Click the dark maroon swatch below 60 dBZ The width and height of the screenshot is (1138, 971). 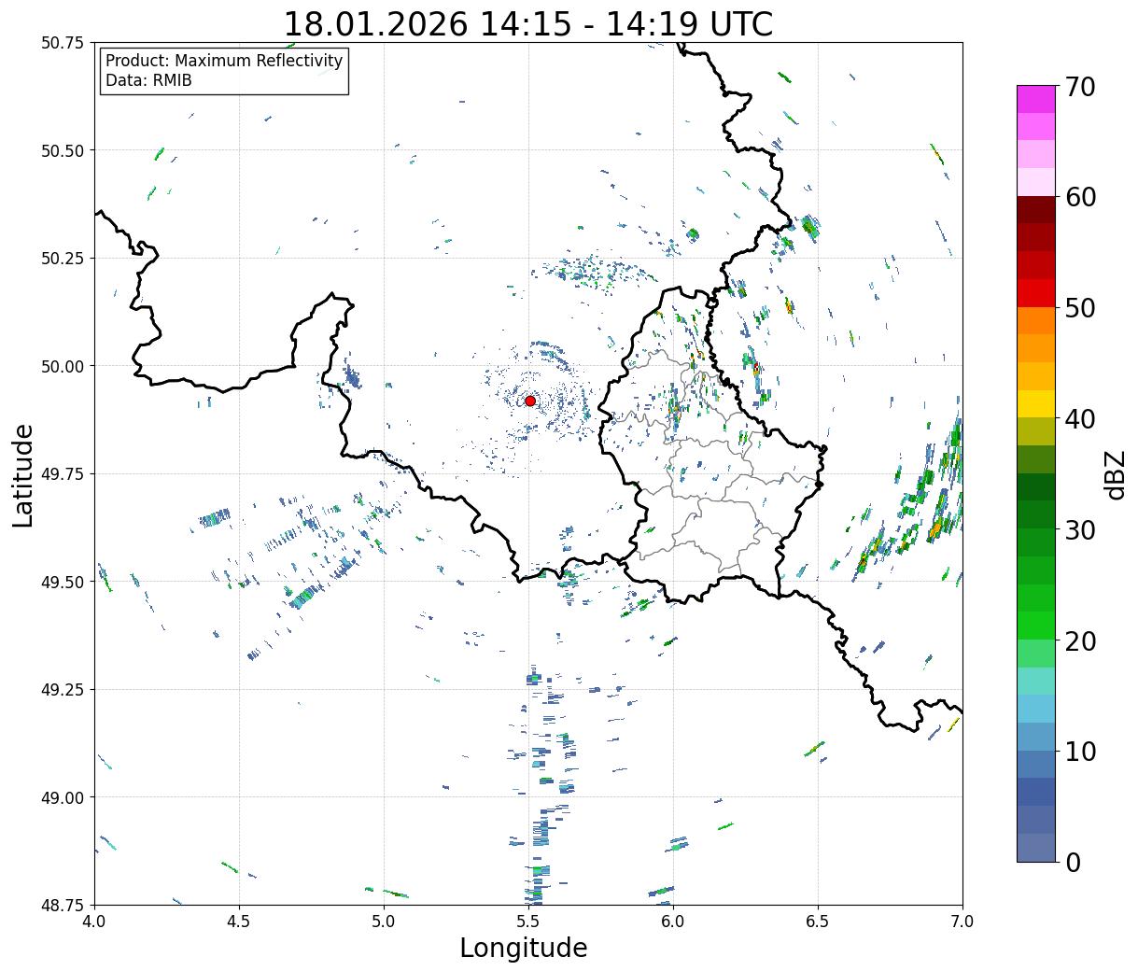point(1036,209)
